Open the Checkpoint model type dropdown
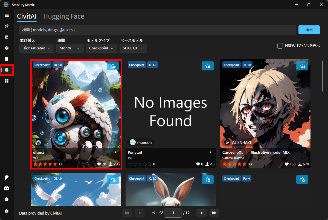The height and width of the screenshot is (220, 328). point(101,48)
